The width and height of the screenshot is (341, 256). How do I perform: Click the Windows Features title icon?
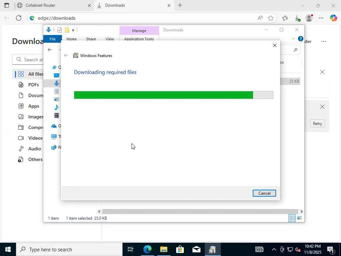[x=76, y=56]
